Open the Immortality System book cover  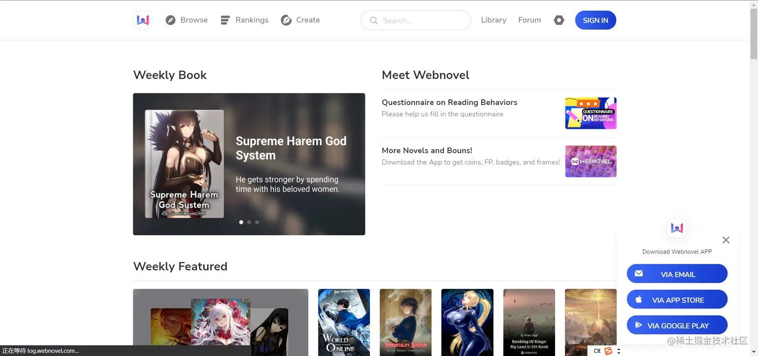coord(406,322)
